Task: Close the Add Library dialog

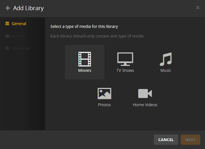Action: (x=198, y=8)
